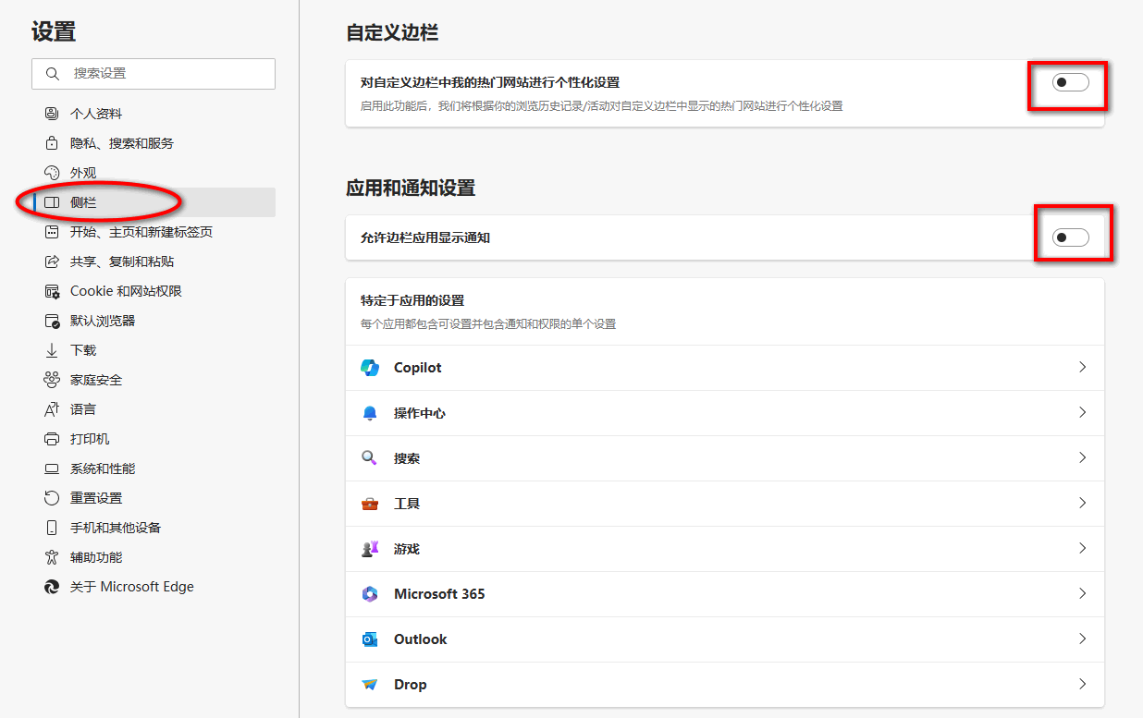The width and height of the screenshot is (1143, 718).
Task: Enable personalized top sites in custom sidebar
Action: point(1068,82)
